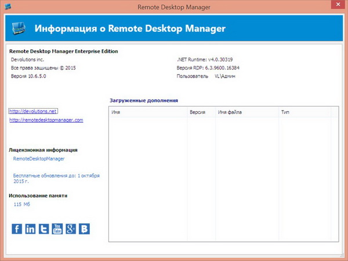Open the http://devolutions.net link
Image resolution: width=348 pixels, height=261 pixels.
(x=33, y=111)
